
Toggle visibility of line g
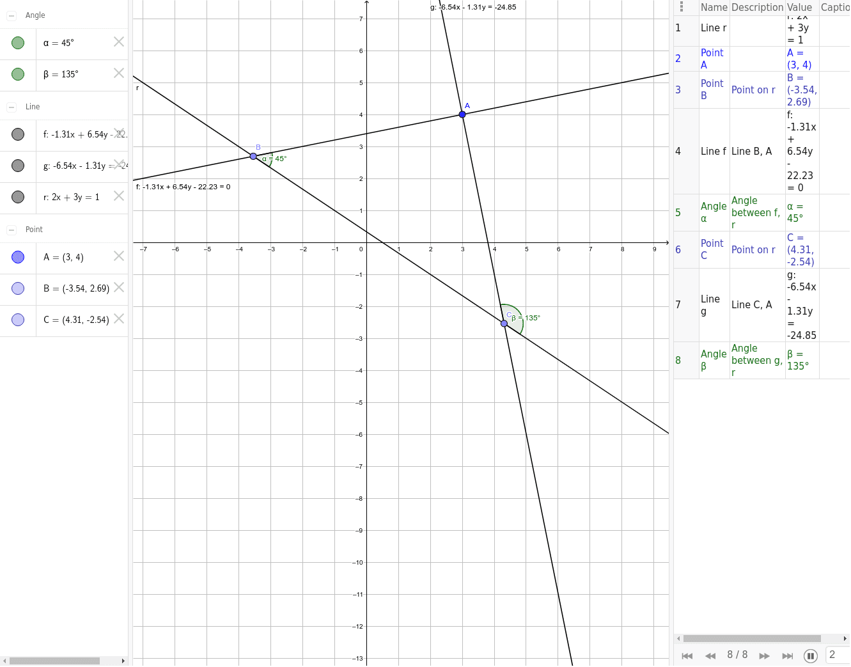point(18,166)
